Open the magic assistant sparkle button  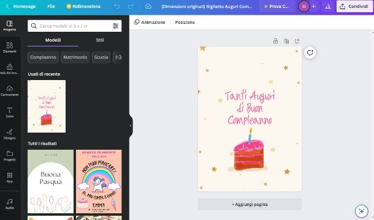(361, 211)
